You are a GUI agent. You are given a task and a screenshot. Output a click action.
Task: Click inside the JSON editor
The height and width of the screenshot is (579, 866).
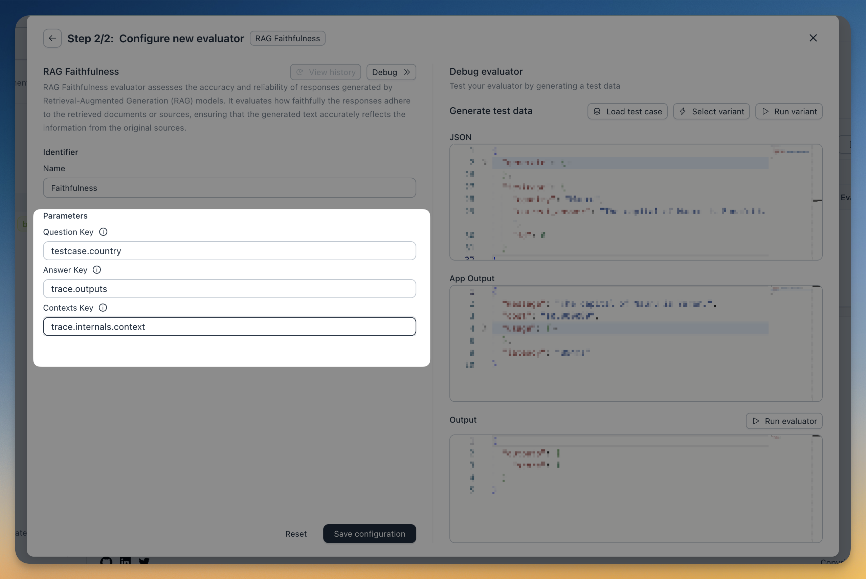pyautogui.click(x=636, y=202)
